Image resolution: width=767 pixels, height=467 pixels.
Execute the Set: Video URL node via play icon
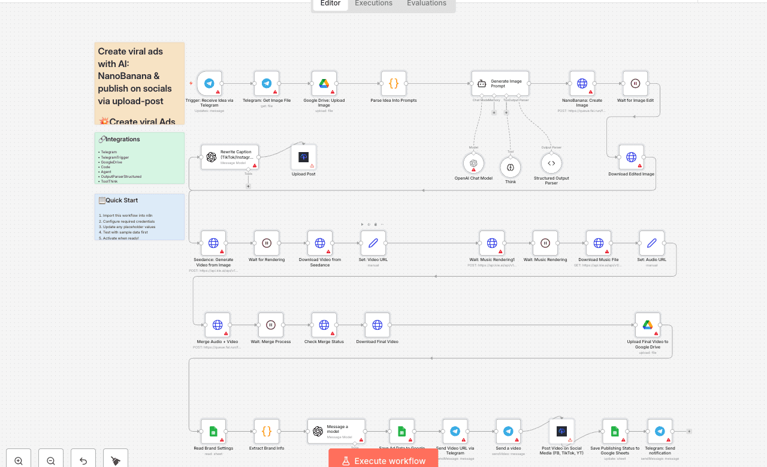(x=362, y=224)
